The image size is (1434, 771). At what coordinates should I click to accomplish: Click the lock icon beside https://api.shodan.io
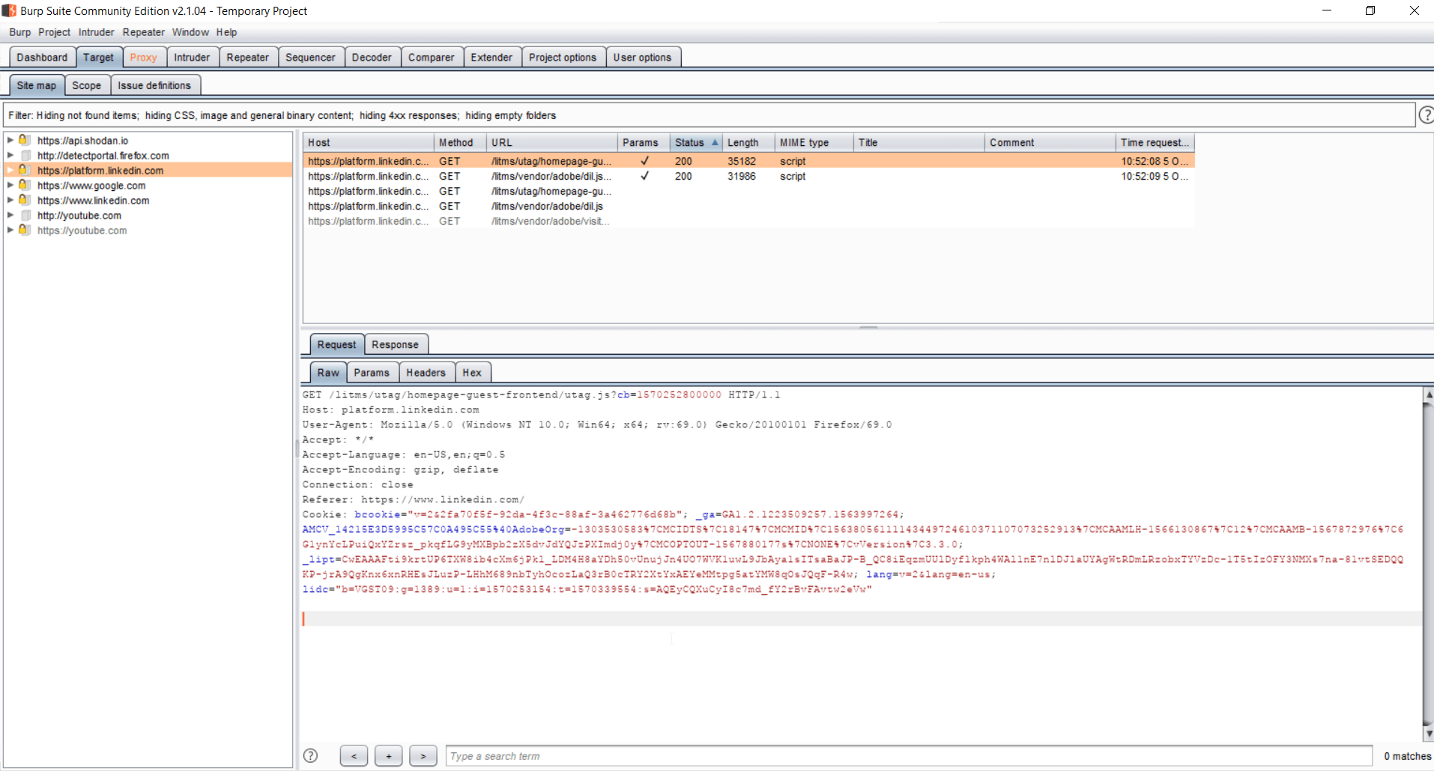coord(25,140)
